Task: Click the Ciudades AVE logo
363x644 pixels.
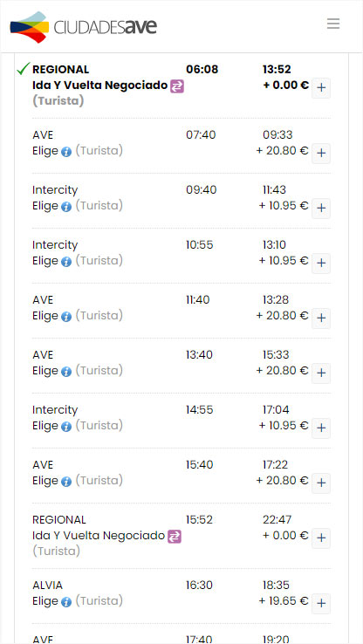Action: tap(84, 27)
